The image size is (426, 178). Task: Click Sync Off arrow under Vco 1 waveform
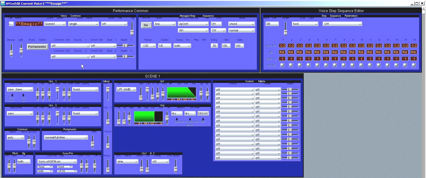pos(12,95)
